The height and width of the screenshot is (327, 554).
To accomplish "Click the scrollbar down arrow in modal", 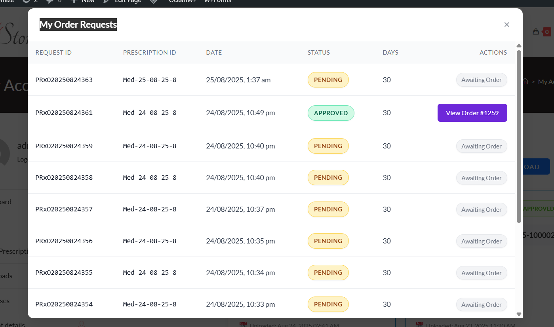I will 519,314.
